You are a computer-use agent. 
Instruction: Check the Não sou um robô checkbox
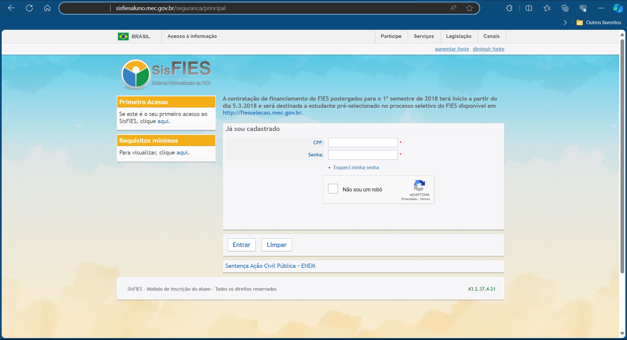click(x=333, y=189)
